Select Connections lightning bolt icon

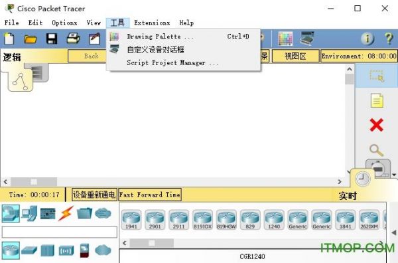(66, 213)
